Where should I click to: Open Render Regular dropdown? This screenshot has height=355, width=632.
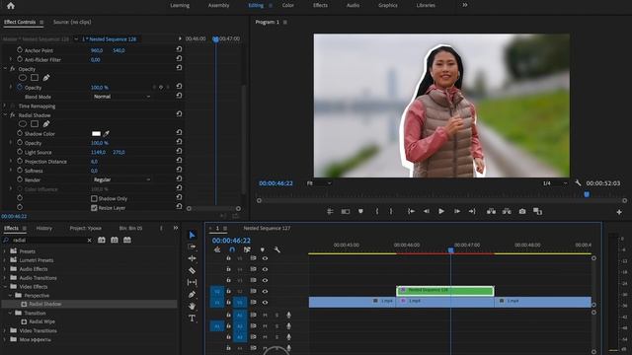point(121,179)
